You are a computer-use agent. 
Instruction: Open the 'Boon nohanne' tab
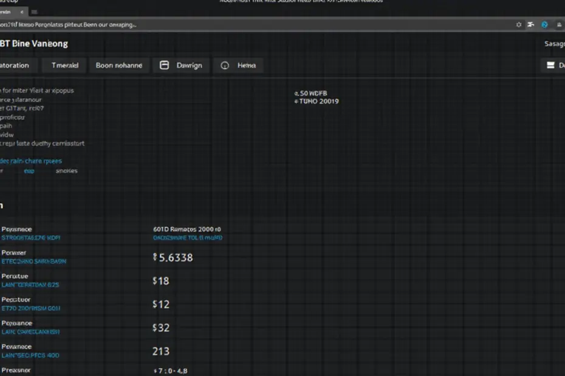click(119, 65)
